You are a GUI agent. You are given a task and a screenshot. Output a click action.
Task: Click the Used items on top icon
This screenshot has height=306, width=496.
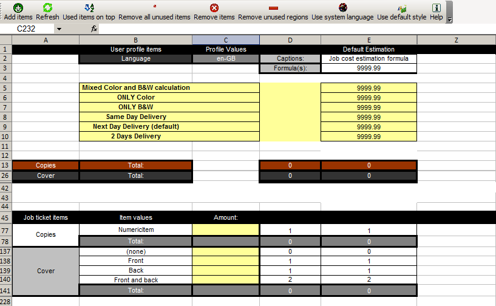(x=89, y=7)
